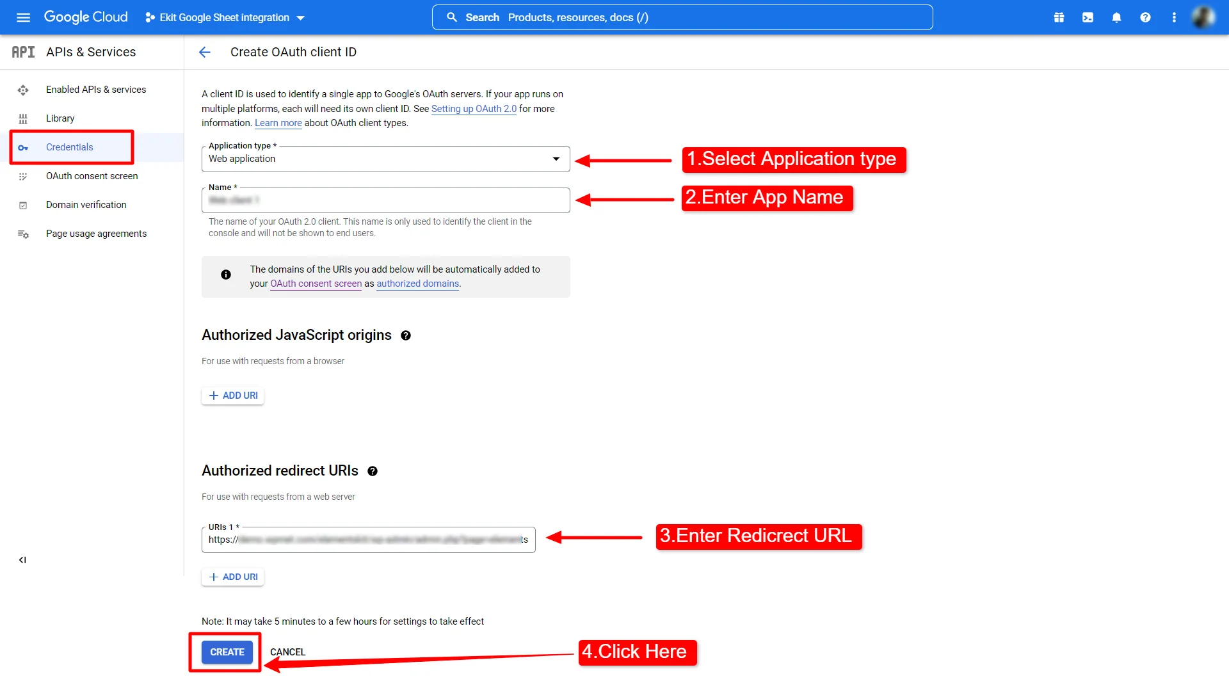1229x681 pixels.
Task: Click the Name input field
Action: [385, 200]
